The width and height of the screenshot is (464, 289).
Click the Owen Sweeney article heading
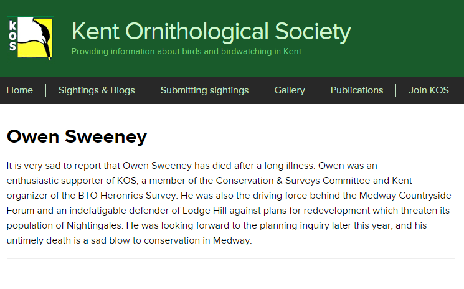tap(77, 136)
